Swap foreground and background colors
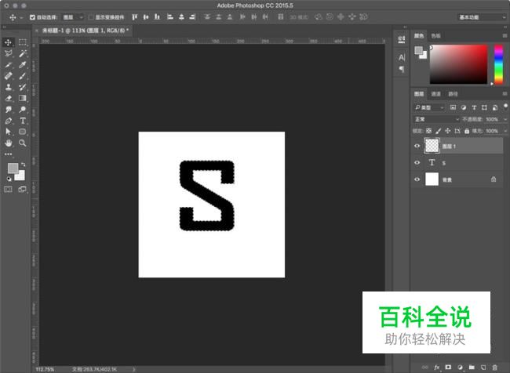This screenshot has width=510, height=373. 23,165
